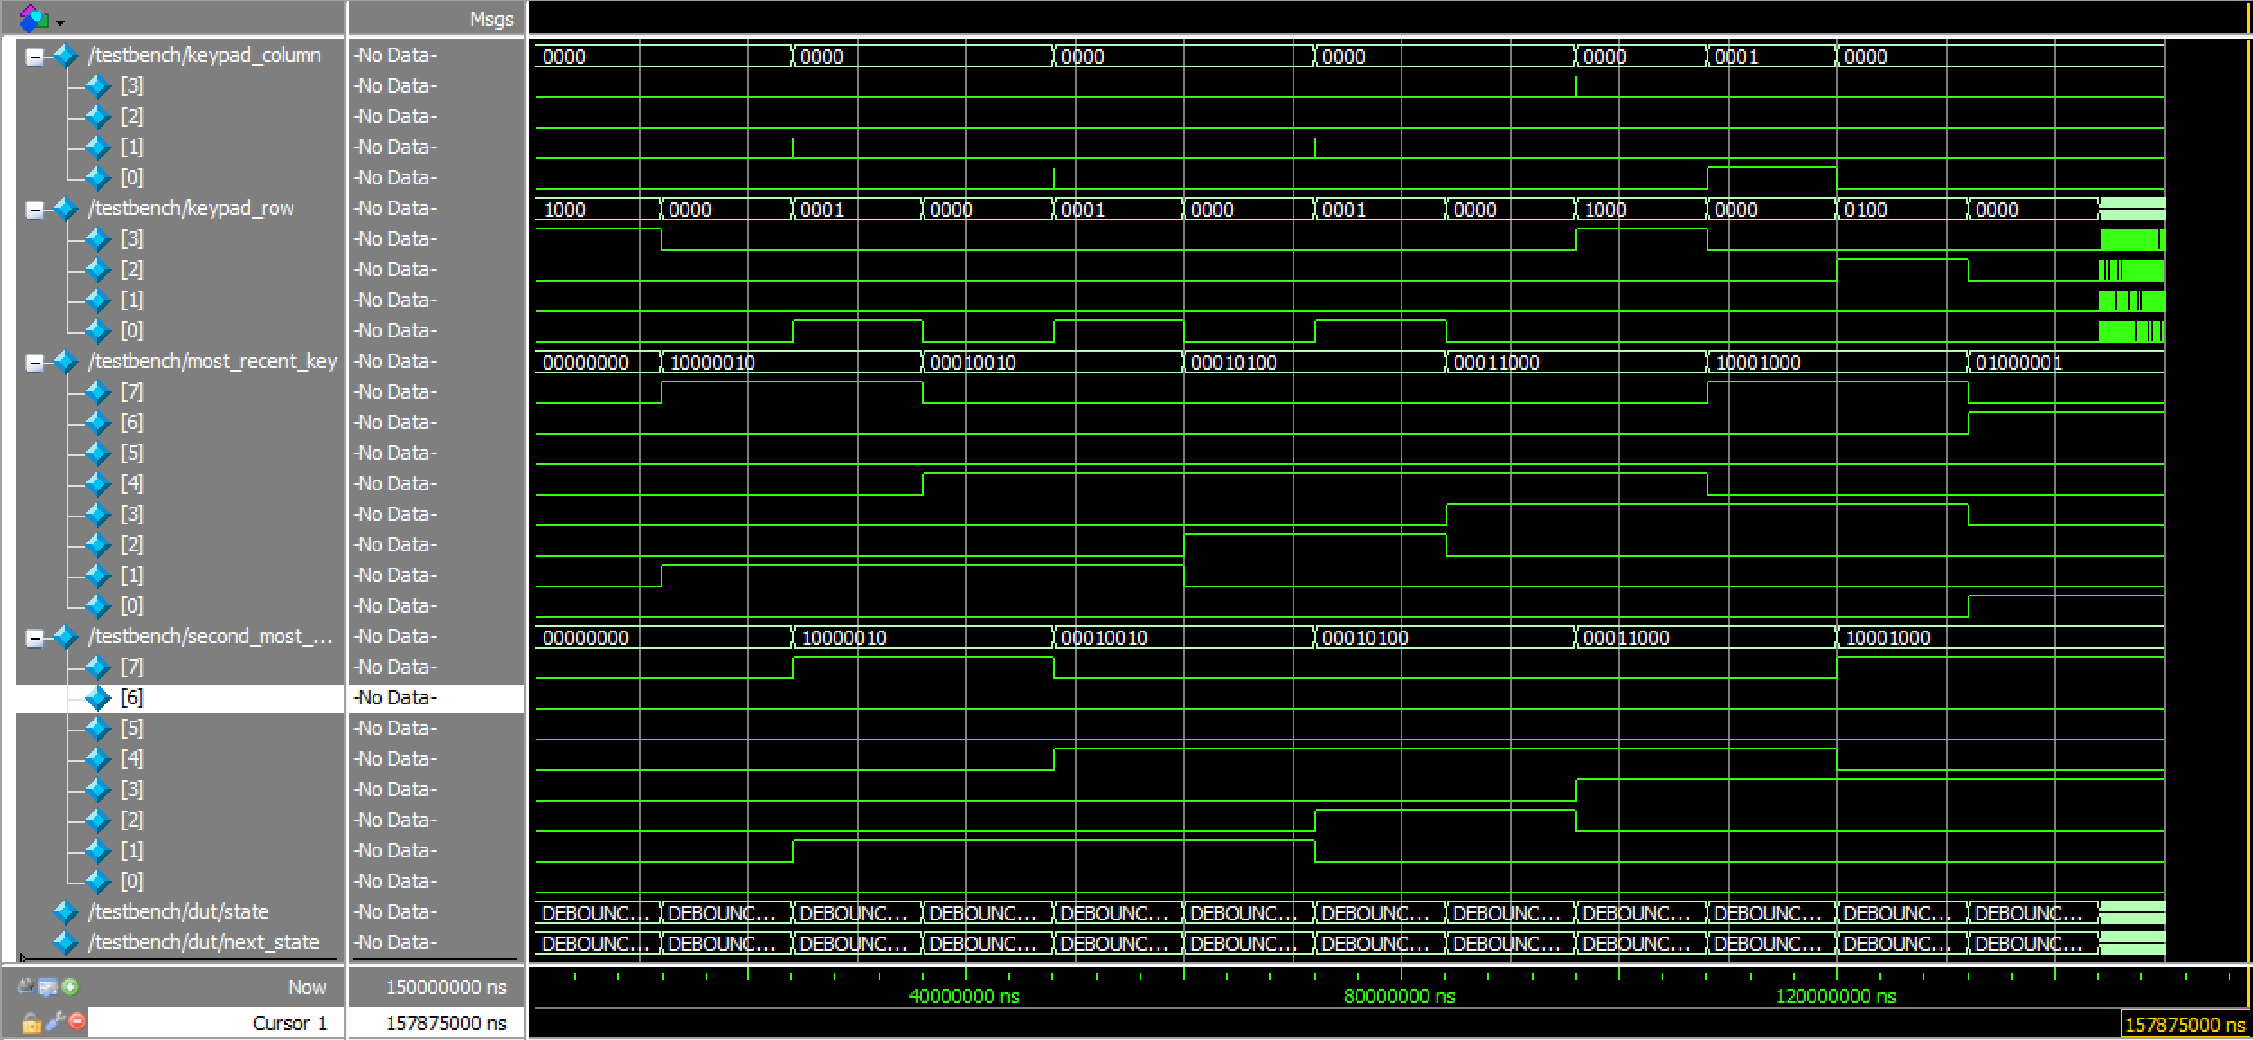Collapse the most_recent_key signal group
Screen dimensions: 2253x1040
(x=35, y=363)
